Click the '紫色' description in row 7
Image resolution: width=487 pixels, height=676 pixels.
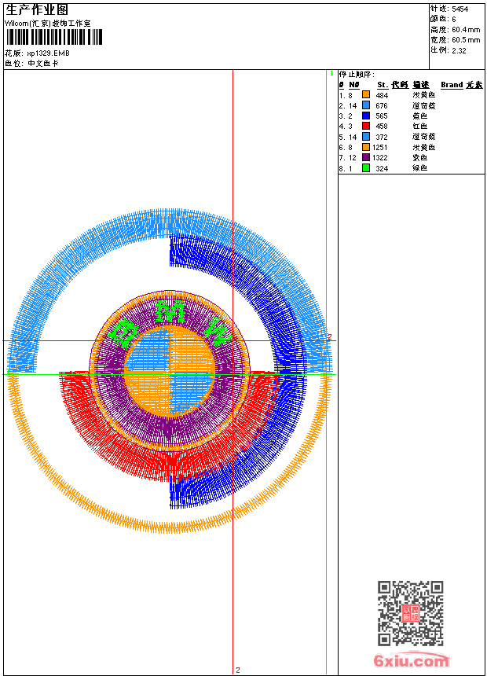tap(419, 157)
